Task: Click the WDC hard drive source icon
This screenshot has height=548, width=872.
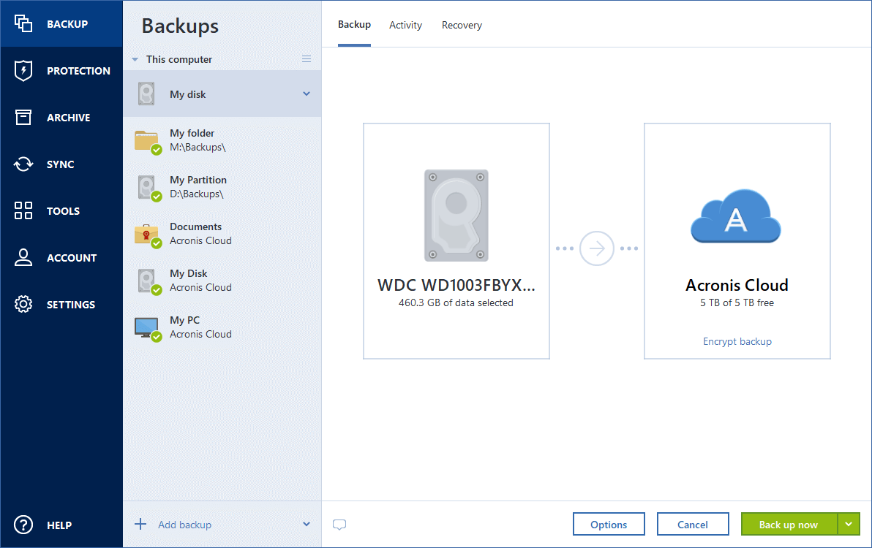Action: click(x=456, y=216)
